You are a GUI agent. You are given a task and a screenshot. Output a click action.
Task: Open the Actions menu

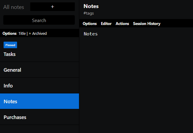122,24
